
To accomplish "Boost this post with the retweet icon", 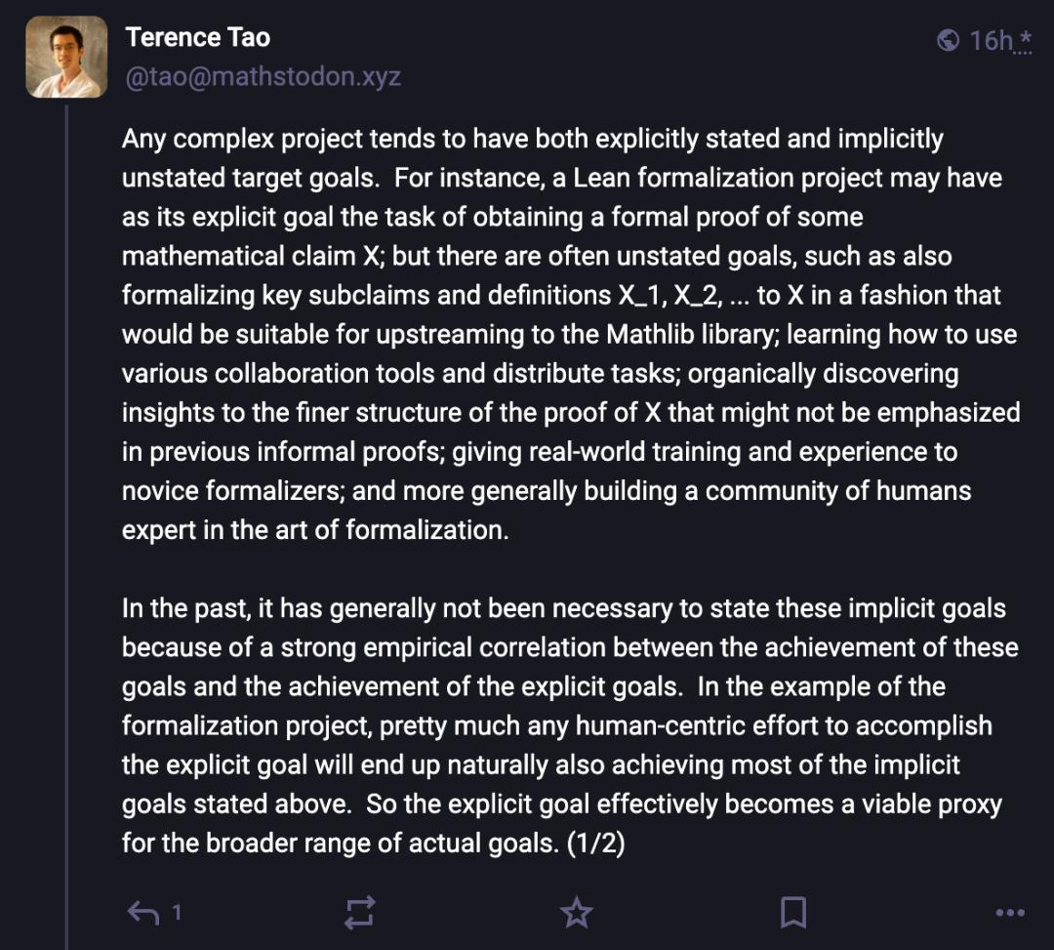I will [x=359, y=913].
